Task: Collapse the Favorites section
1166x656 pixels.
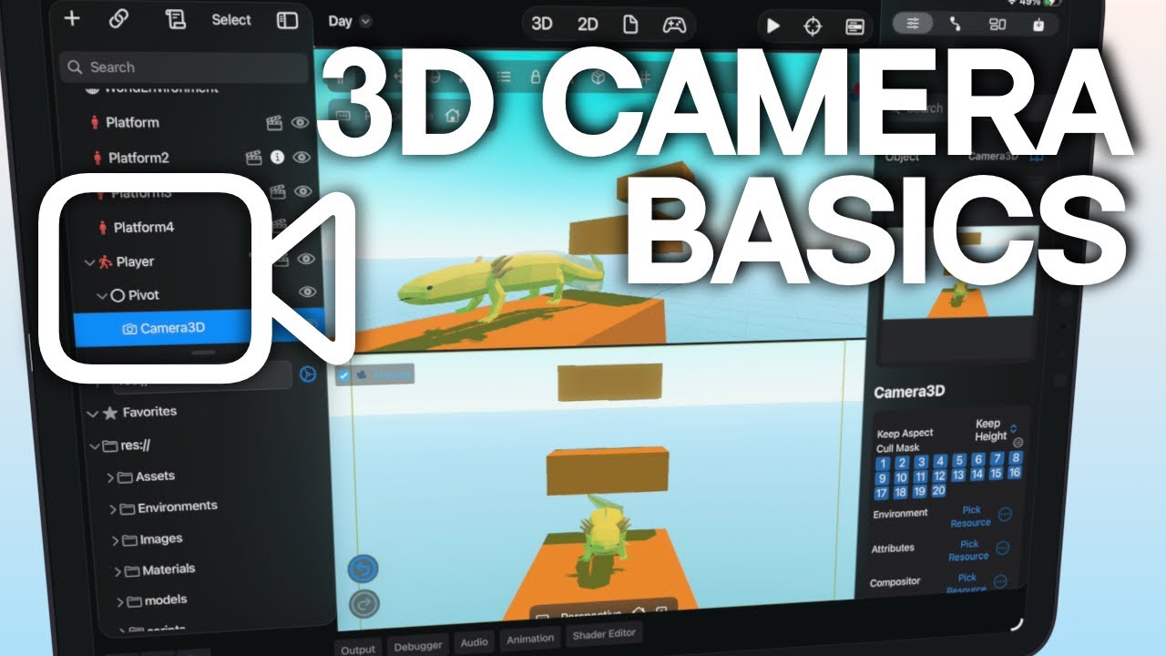Action: pos(92,413)
